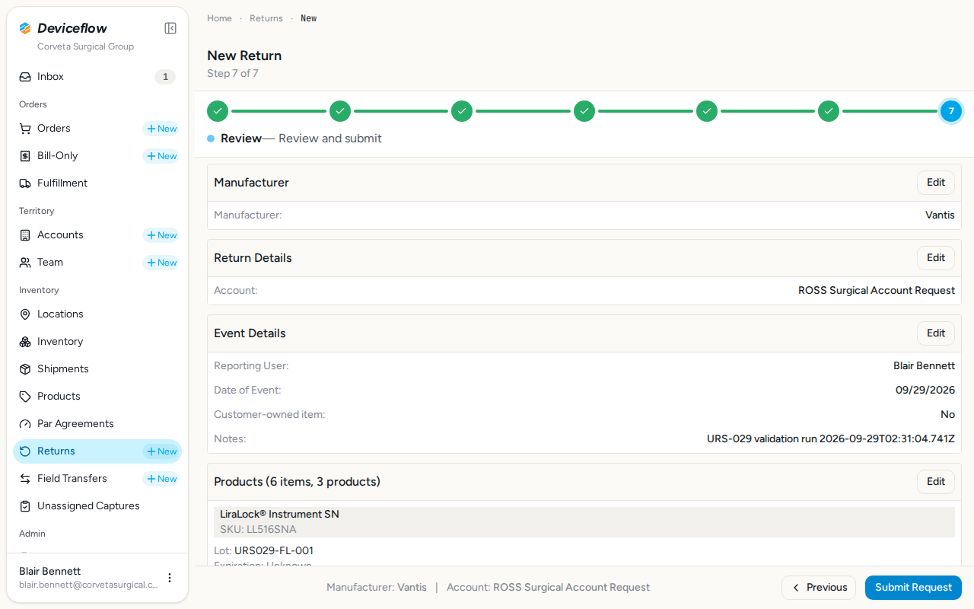
Task: Click the Inbox unread count badge
Action: coord(165,77)
